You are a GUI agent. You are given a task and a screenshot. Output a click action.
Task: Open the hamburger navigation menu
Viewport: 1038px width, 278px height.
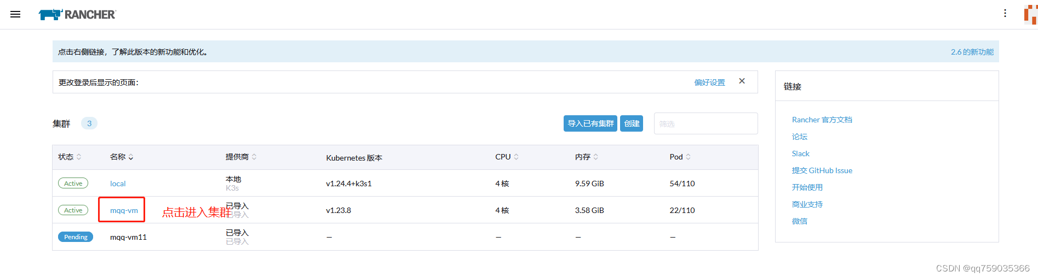pos(15,14)
